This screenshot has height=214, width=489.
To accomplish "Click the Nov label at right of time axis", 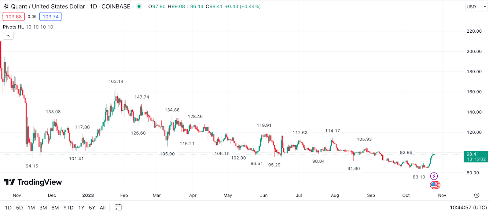I will (442, 195).
